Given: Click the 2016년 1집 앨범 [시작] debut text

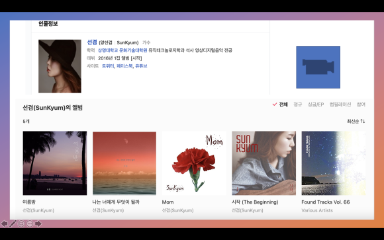Looking at the screenshot, I should pos(120,58).
